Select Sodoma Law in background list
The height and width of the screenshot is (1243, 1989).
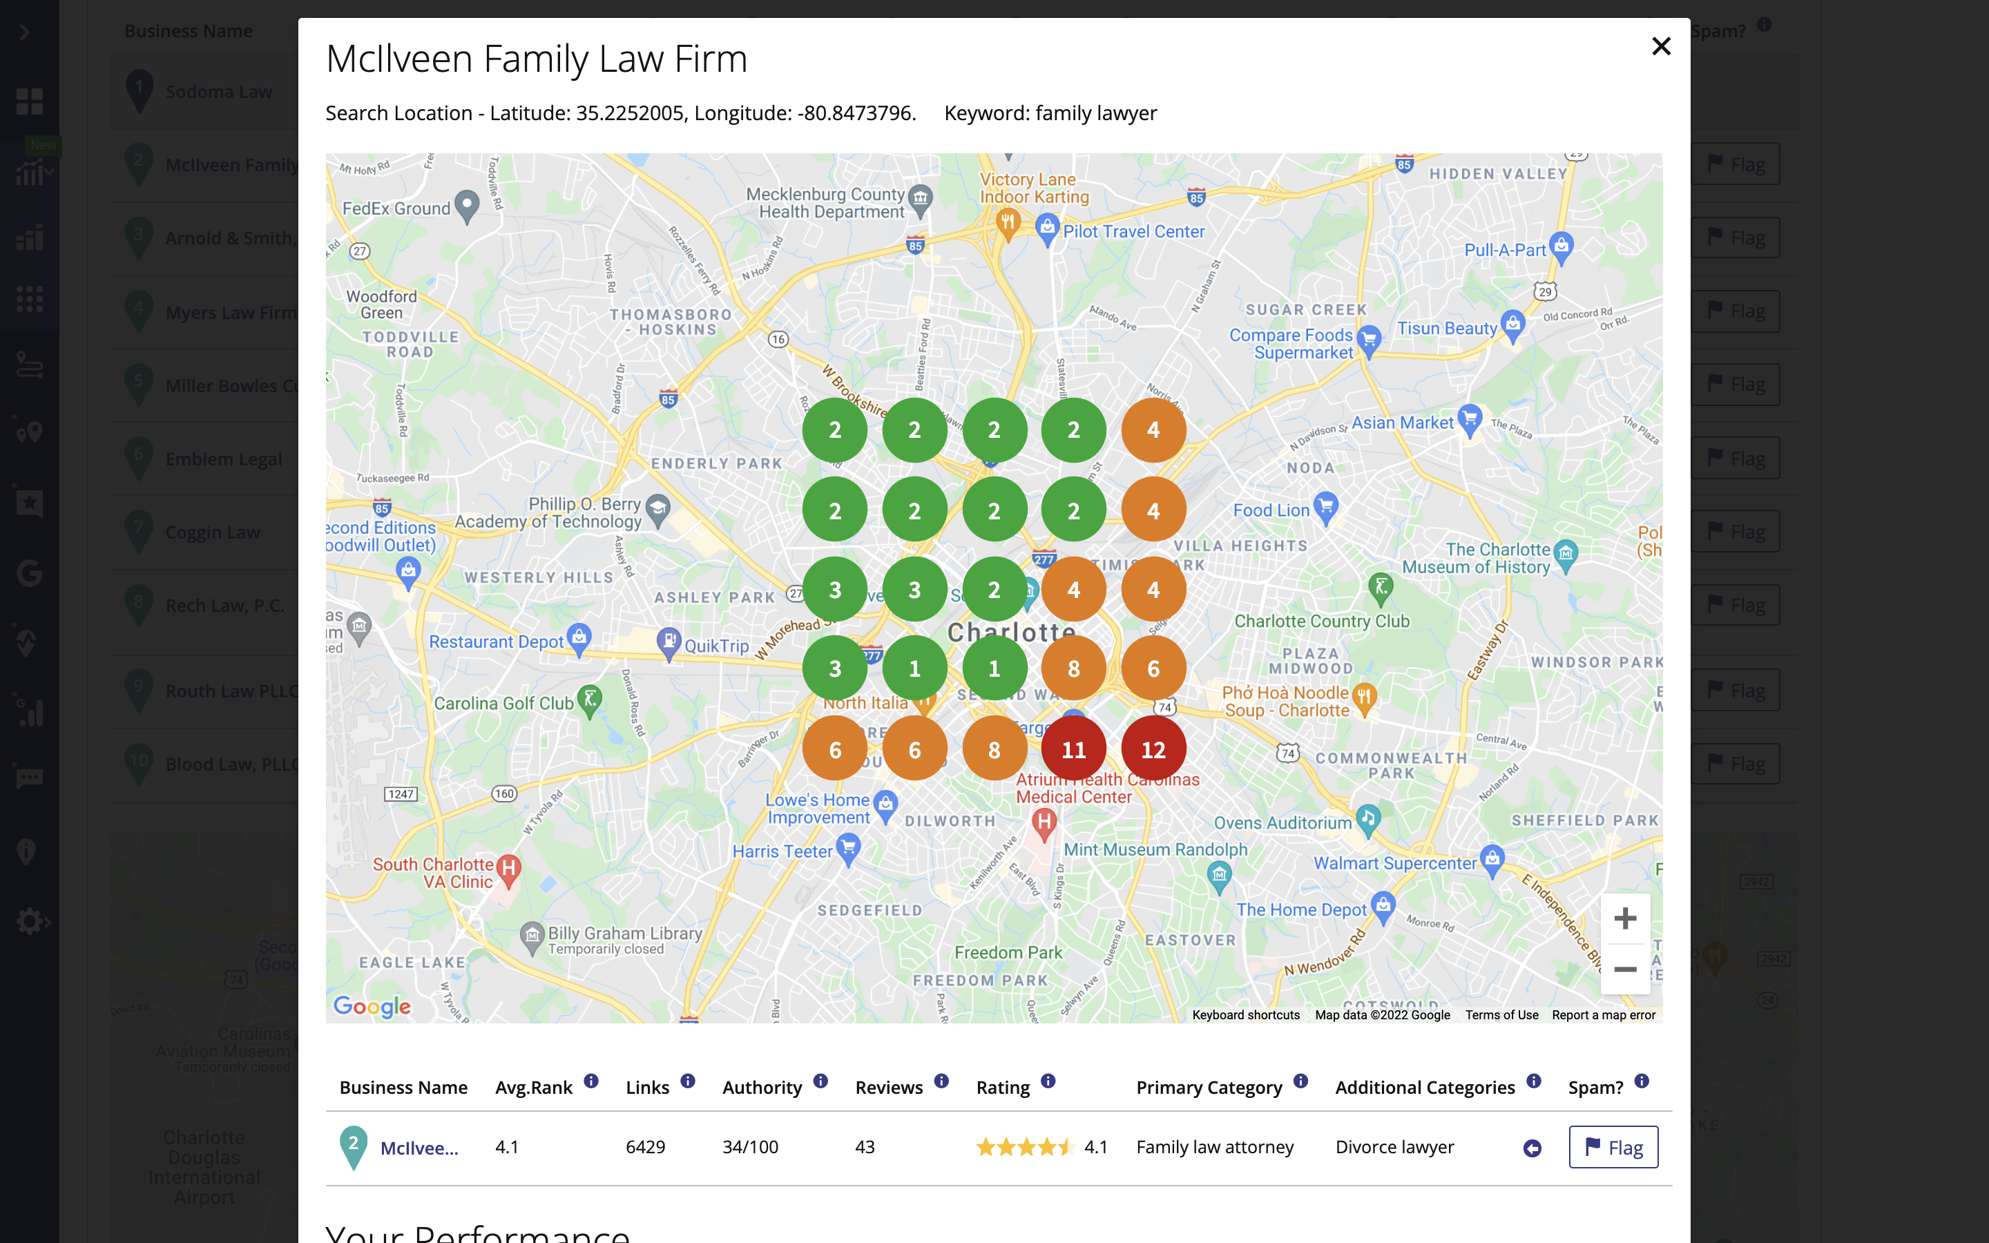219,92
